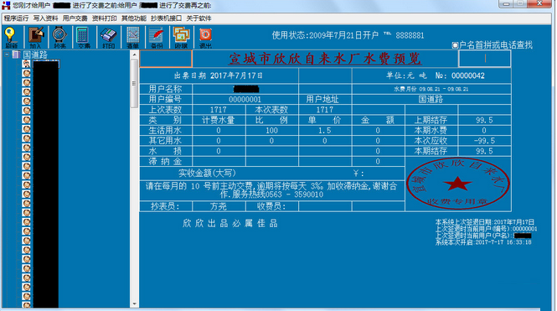This screenshot has width=557, height=311.
Task: Click the 抄表员 name 方亮
Action: click(x=219, y=206)
